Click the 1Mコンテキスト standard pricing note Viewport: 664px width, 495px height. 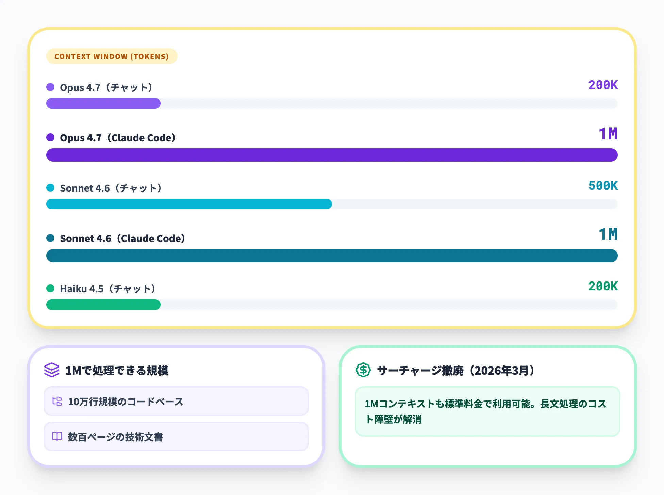click(x=488, y=411)
